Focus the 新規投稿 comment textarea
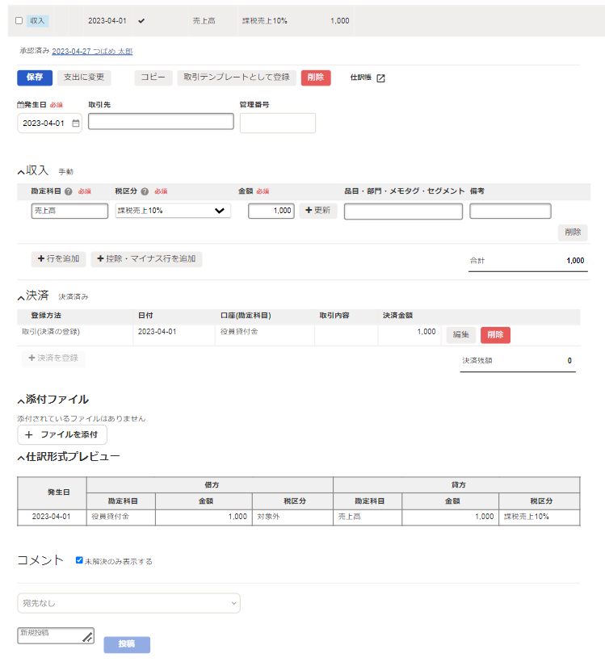Viewport: 605px width, 662px height. [x=56, y=635]
